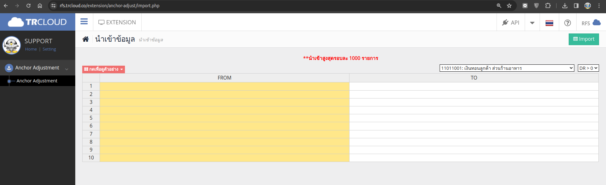Open the API plug menu

(x=510, y=22)
